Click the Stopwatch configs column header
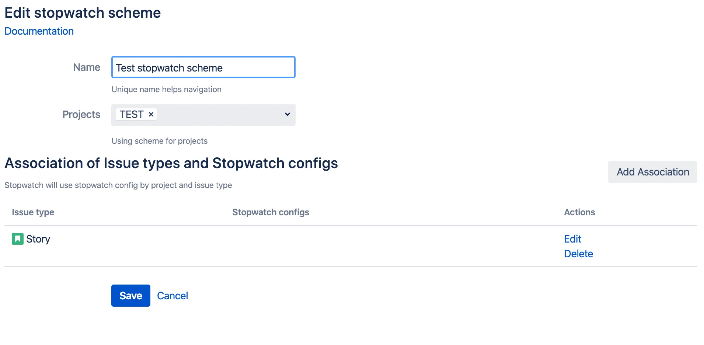 tap(271, 212)
